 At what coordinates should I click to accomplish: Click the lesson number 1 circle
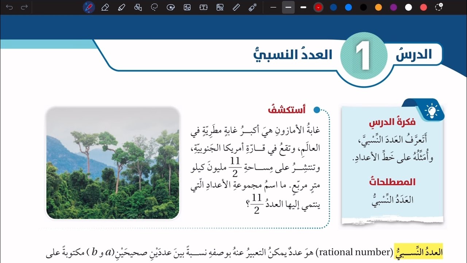coord(364,56)
